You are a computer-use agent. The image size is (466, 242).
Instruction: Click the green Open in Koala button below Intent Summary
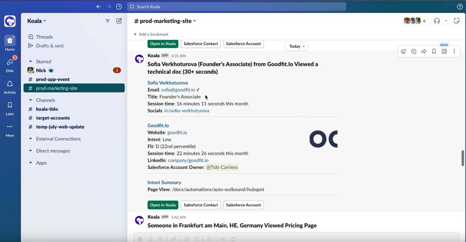pos(163,205)
